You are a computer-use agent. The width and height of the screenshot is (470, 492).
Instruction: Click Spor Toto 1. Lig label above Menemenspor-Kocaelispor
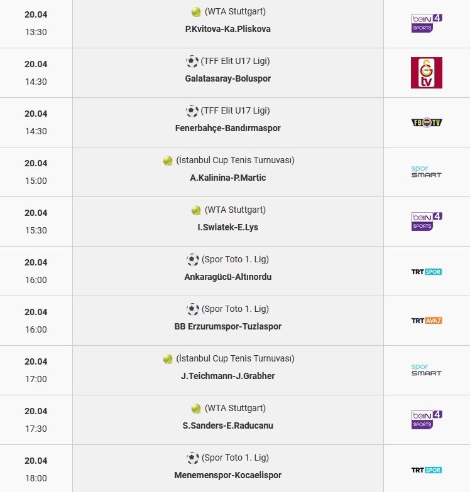[235, 457]
